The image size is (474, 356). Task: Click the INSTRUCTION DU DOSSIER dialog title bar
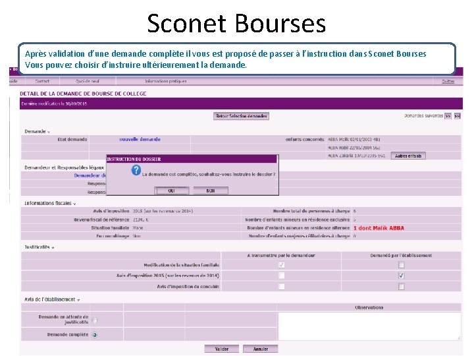[192, 159]
